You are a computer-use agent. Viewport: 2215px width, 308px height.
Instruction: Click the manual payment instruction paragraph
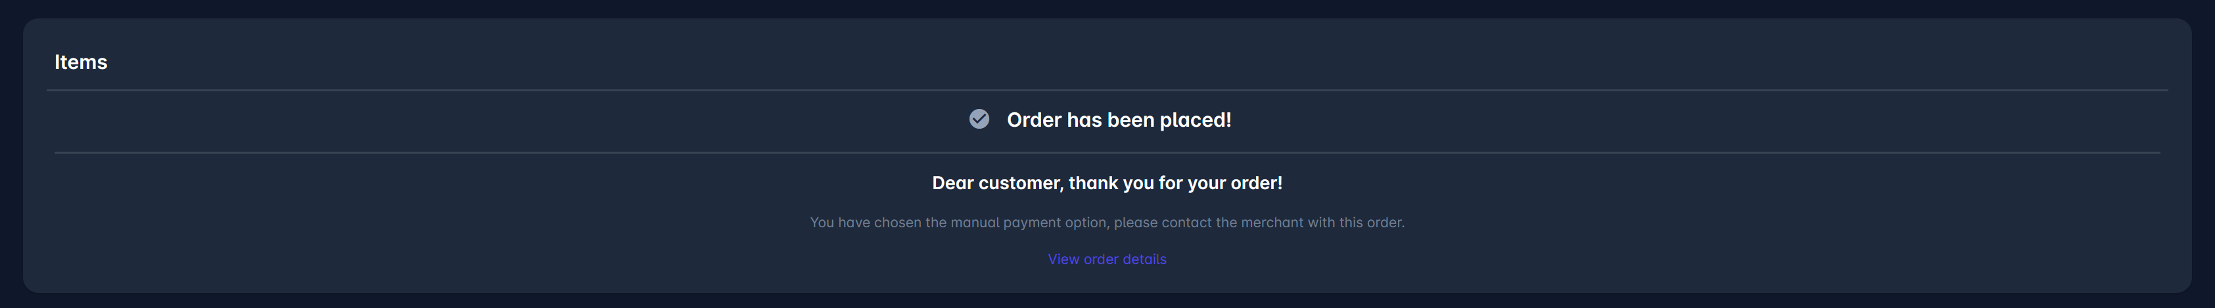(x=1107, y=222)
